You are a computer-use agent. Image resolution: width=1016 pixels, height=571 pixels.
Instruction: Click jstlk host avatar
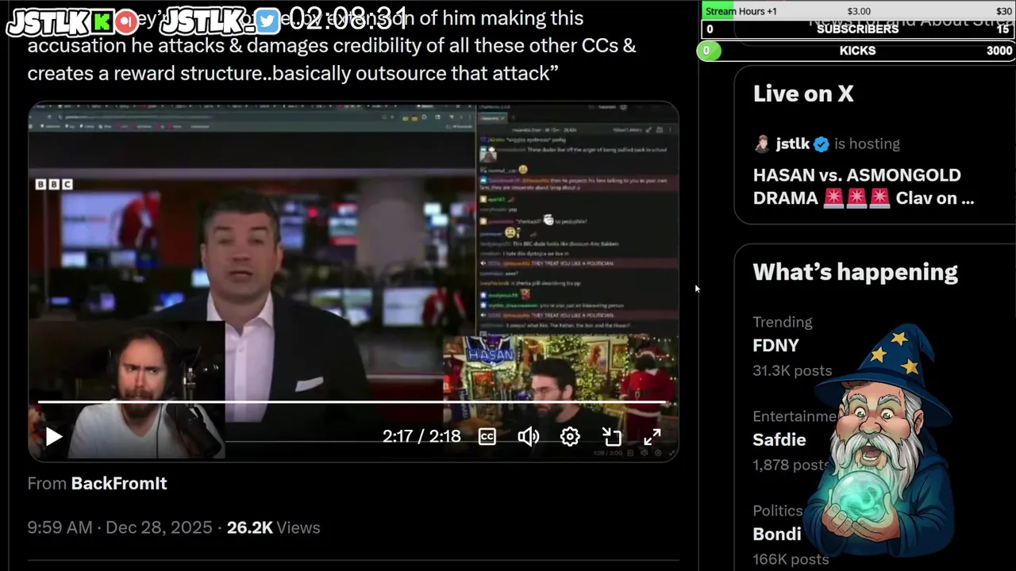pyautogui.click(x=762, y=144)
